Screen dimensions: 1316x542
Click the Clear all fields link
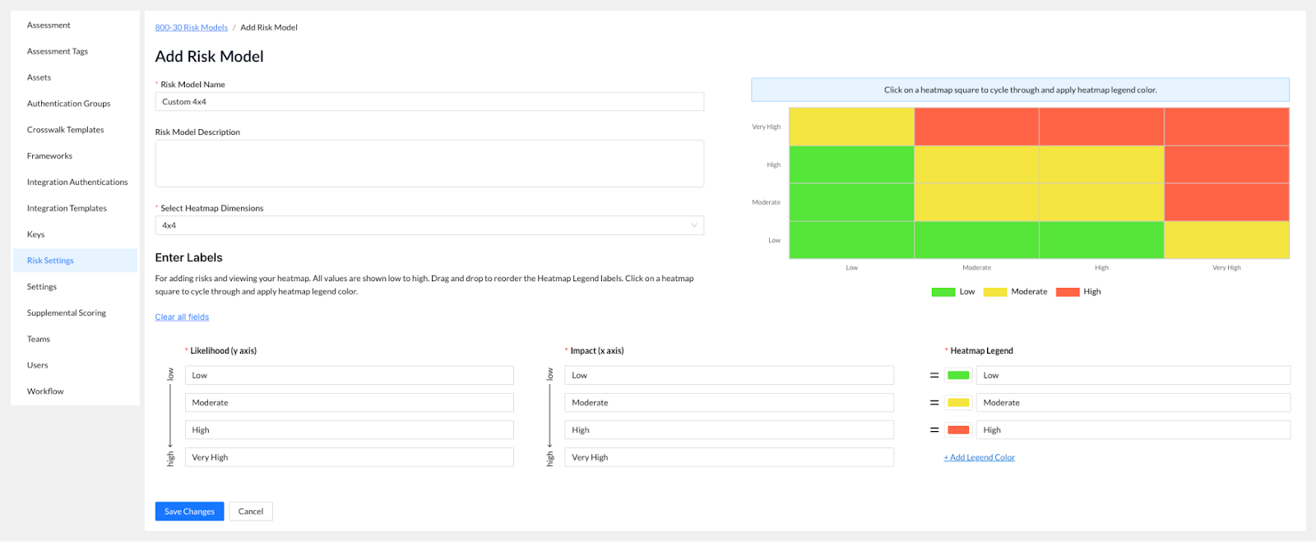[182, 317]
